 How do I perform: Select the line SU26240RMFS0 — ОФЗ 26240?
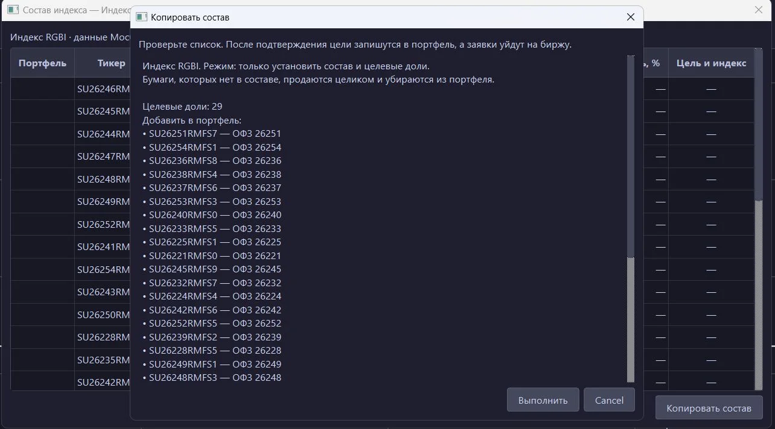212,215
